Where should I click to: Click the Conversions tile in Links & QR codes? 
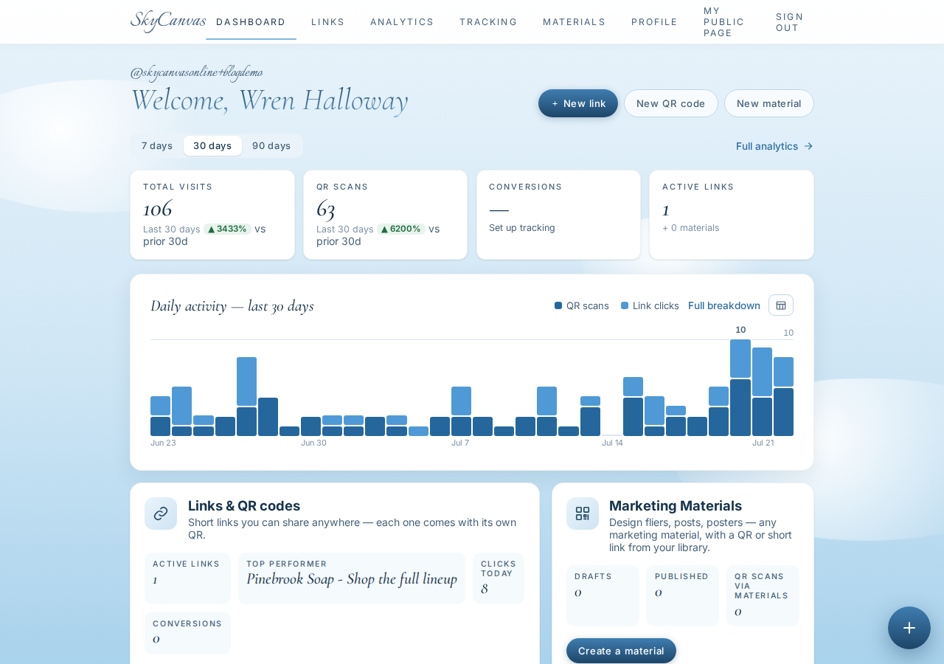click(187, 633)
